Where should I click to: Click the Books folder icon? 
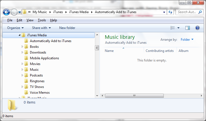[26, 46]
